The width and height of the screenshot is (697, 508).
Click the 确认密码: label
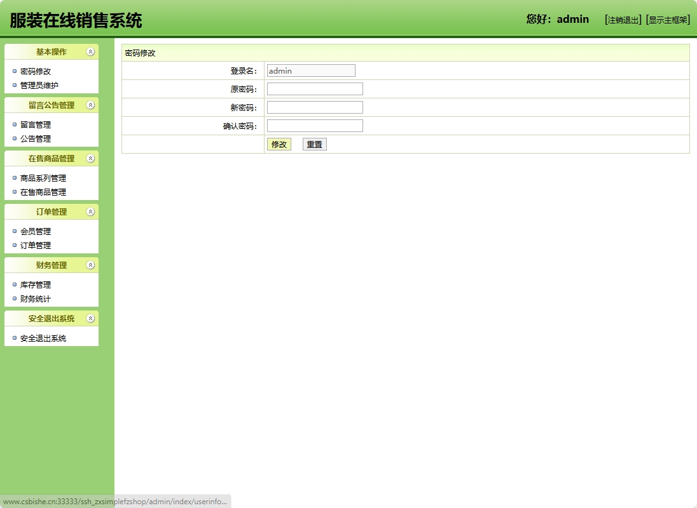click(240, 126)
